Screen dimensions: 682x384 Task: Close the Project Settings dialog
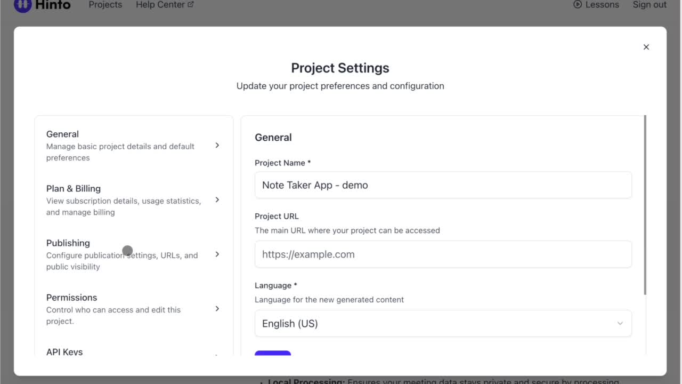646,47
